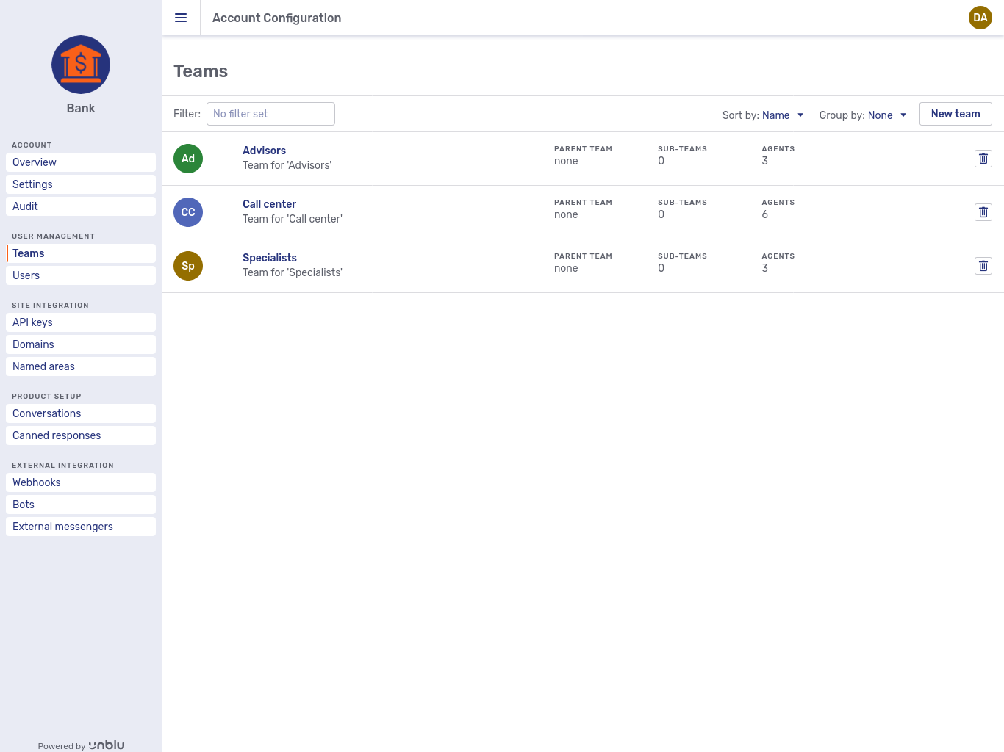Click the 'Sp' Specialists team avatar

[187, 265]
